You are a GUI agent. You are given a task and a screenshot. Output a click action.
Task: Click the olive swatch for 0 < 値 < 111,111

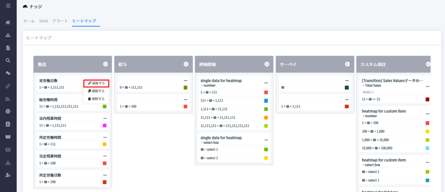tap(185, 88)
